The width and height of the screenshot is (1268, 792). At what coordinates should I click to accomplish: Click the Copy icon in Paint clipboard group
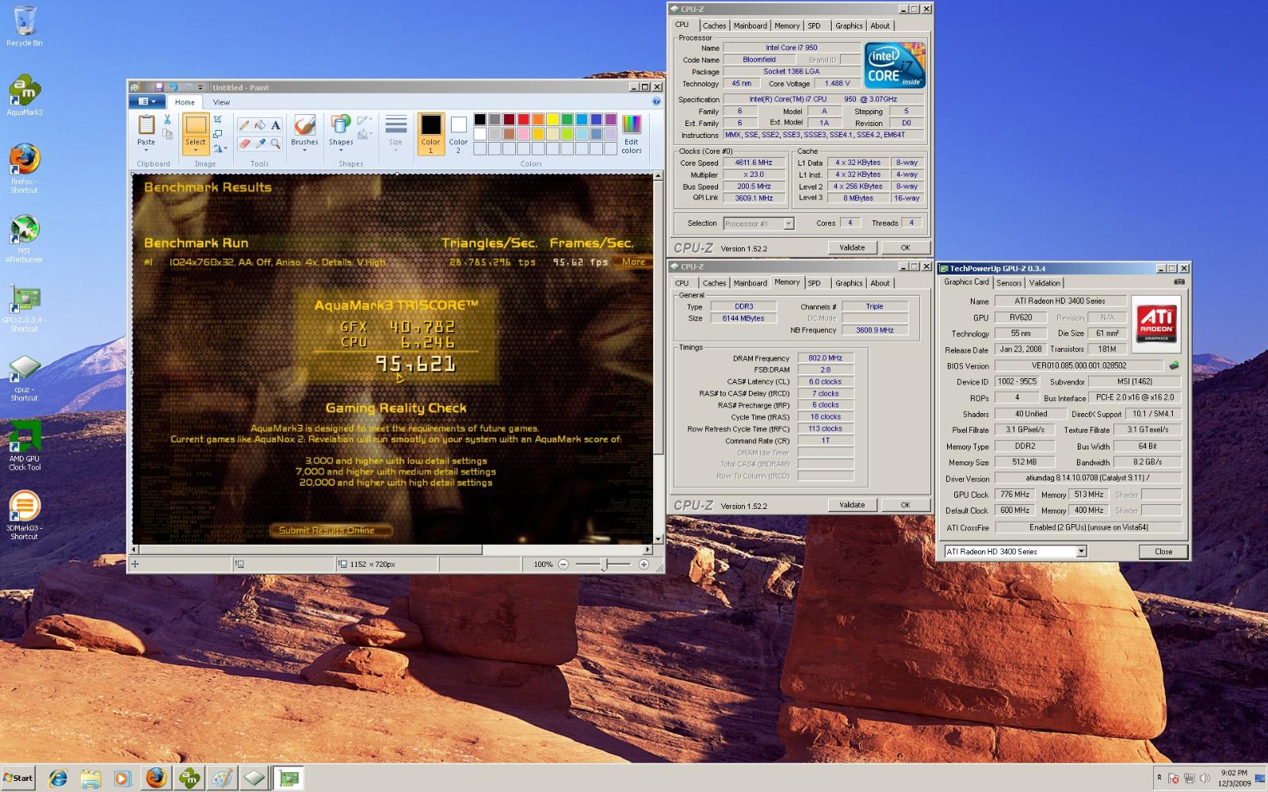pos(167,134)
